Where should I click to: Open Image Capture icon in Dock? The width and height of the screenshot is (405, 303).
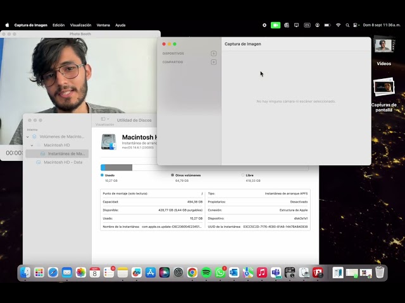point(290,273)
